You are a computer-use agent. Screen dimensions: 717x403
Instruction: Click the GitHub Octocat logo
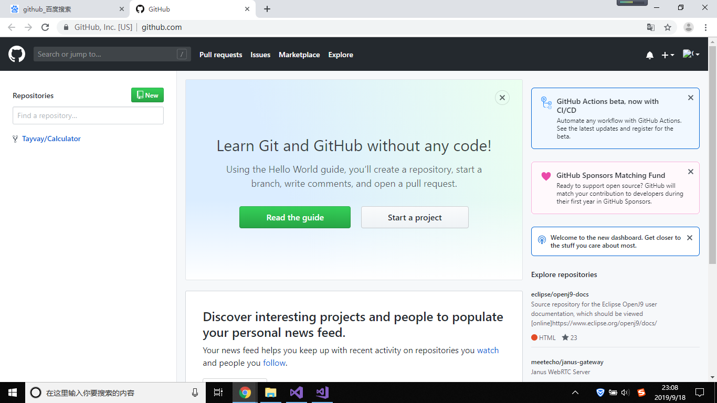pos(17,54)
